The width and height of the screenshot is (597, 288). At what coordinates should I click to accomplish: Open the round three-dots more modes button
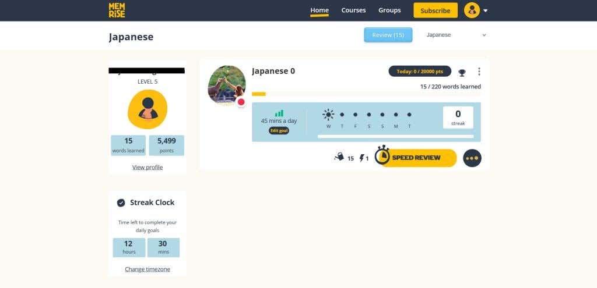[x=472, y=158]
